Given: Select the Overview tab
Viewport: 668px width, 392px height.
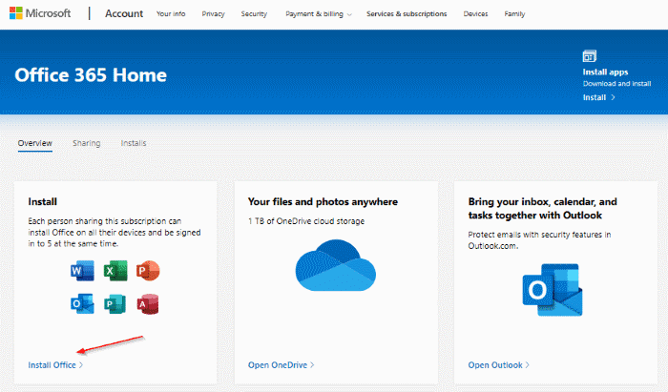Looking at the screenshot, I should click(x=35, y=143).
